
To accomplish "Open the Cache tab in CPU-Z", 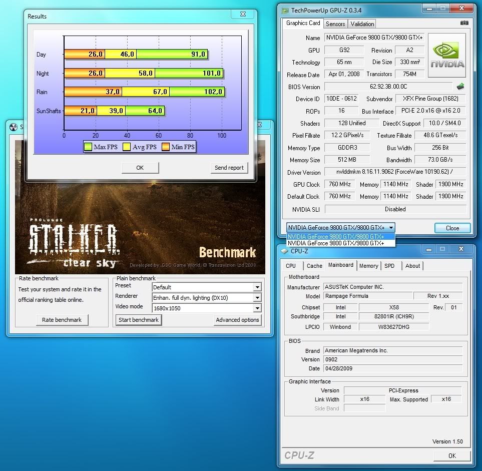I will (314, 266).
